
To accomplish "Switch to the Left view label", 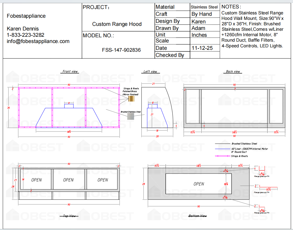I will [150, 71].
